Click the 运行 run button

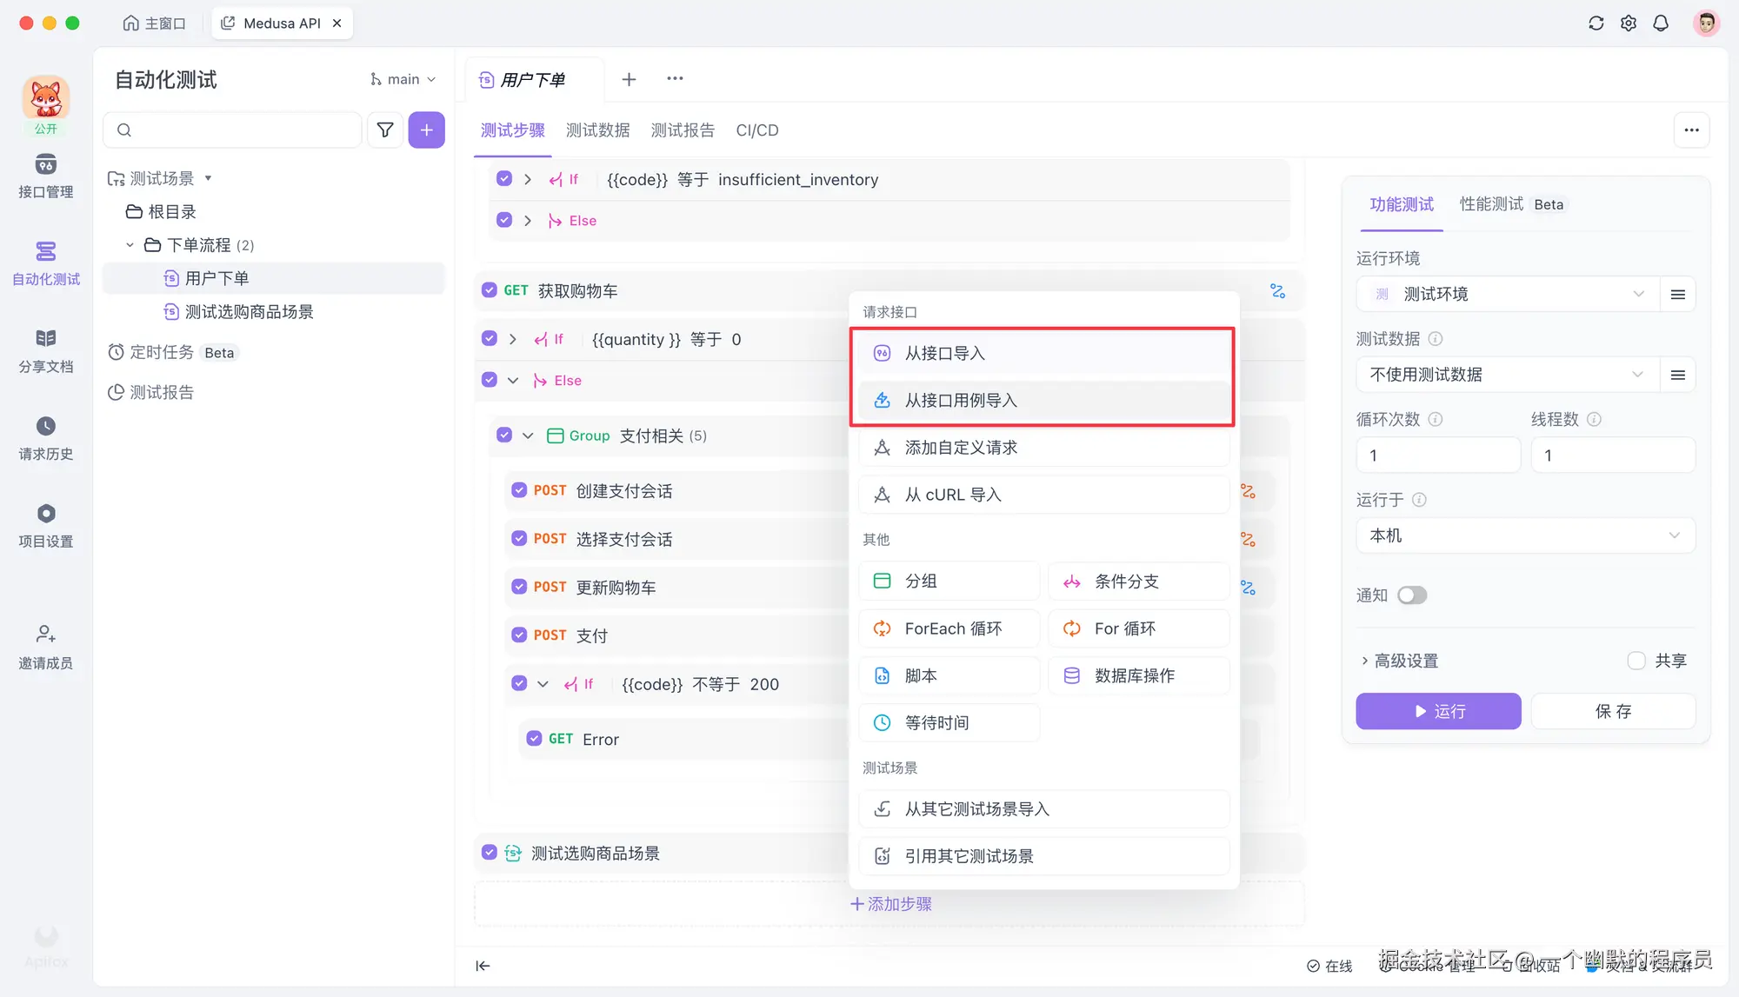click(x=1437, y=711)
